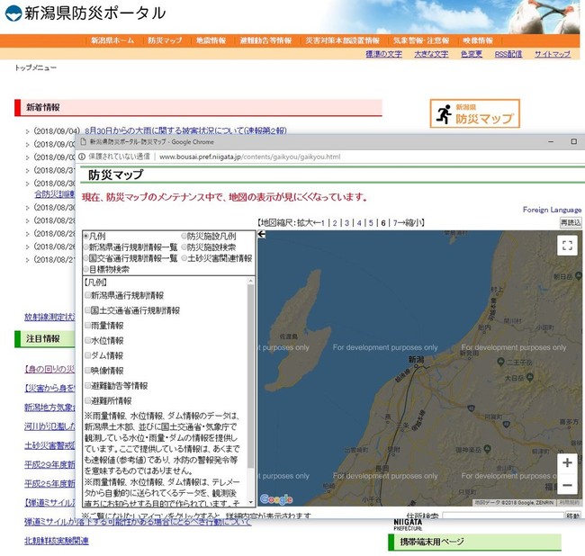585x556 pixels.
Task: Open the 防災マップ banner with running figure
Action: pyautogui.click(x=474, y=113)
